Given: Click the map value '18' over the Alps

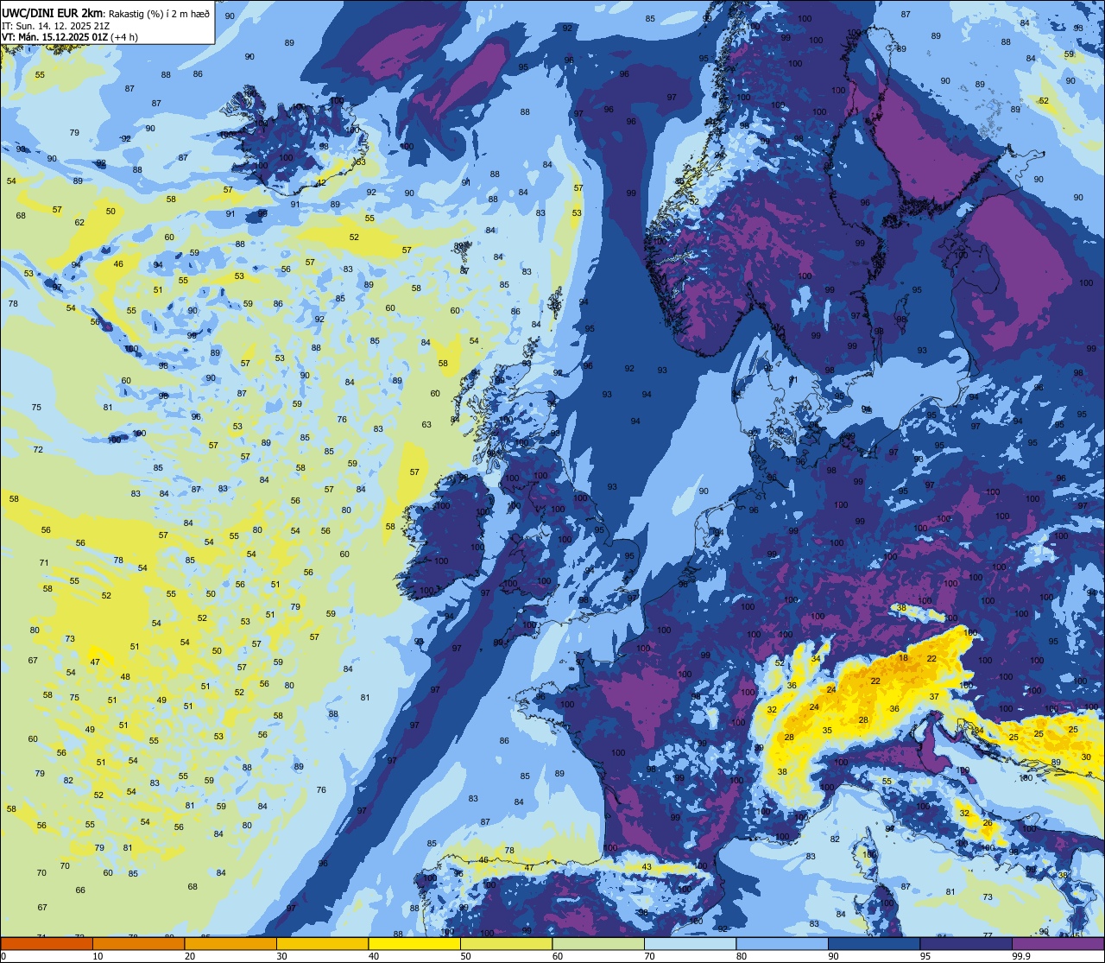Looking at the screenshot, I should pyautogui.click(x=903, y=658).
